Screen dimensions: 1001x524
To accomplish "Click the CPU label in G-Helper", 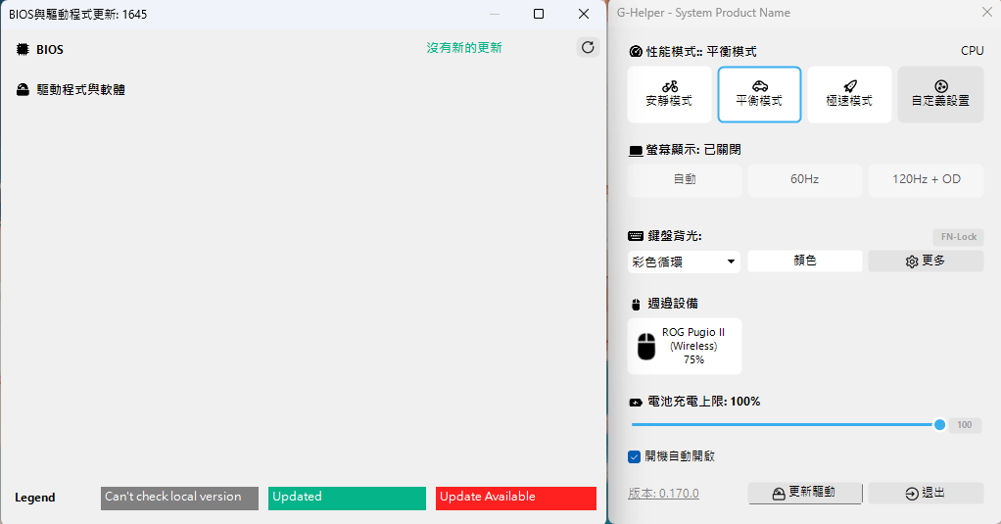I will click(973, 51).
